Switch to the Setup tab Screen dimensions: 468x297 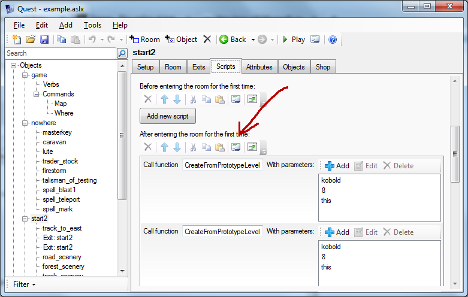pyautogui.click(x=146, y=67)
